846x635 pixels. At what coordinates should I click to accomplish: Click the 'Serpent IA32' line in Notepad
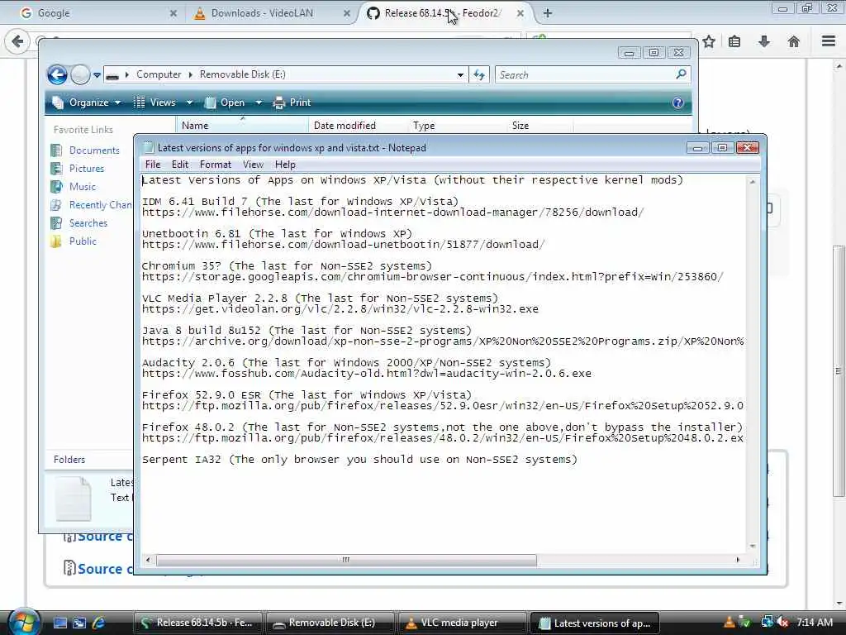pos(359,460)
